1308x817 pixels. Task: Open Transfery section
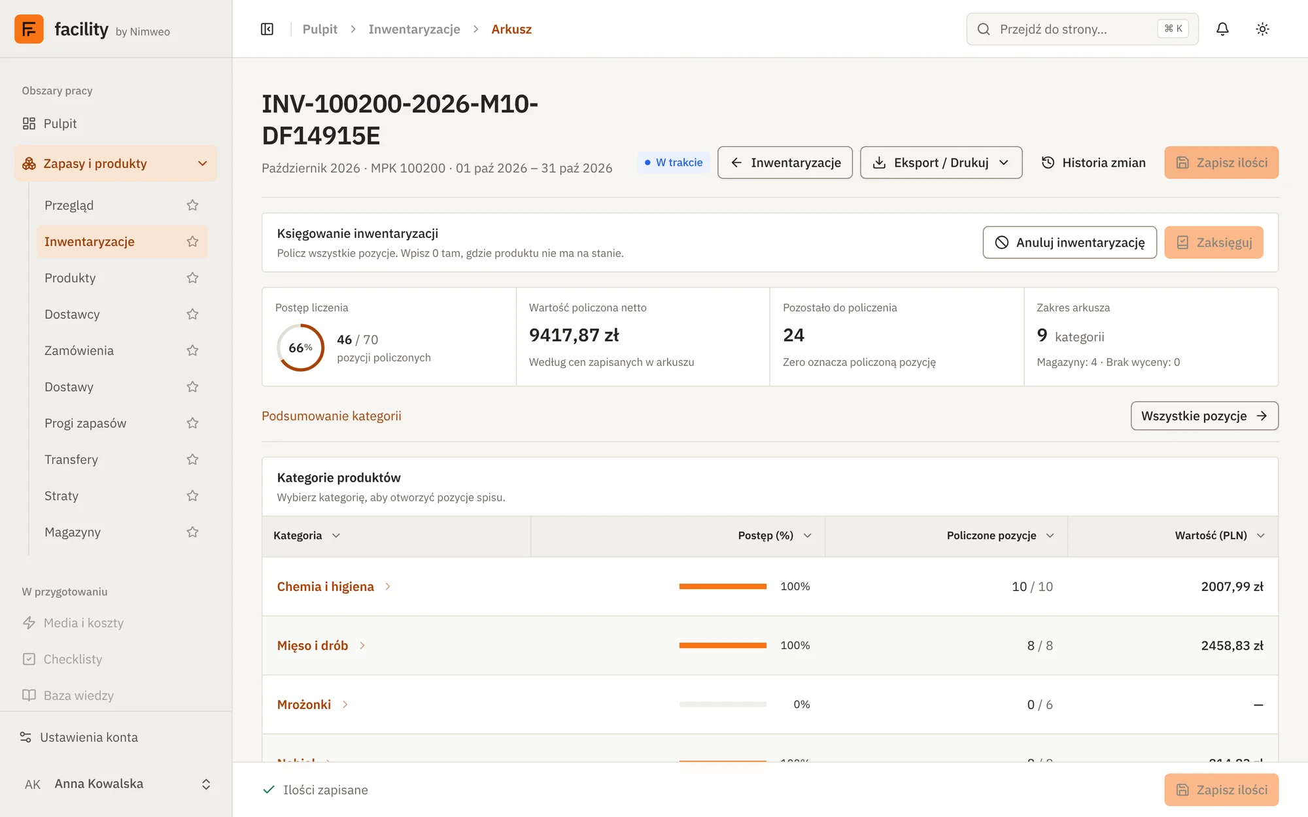[71, 459]
